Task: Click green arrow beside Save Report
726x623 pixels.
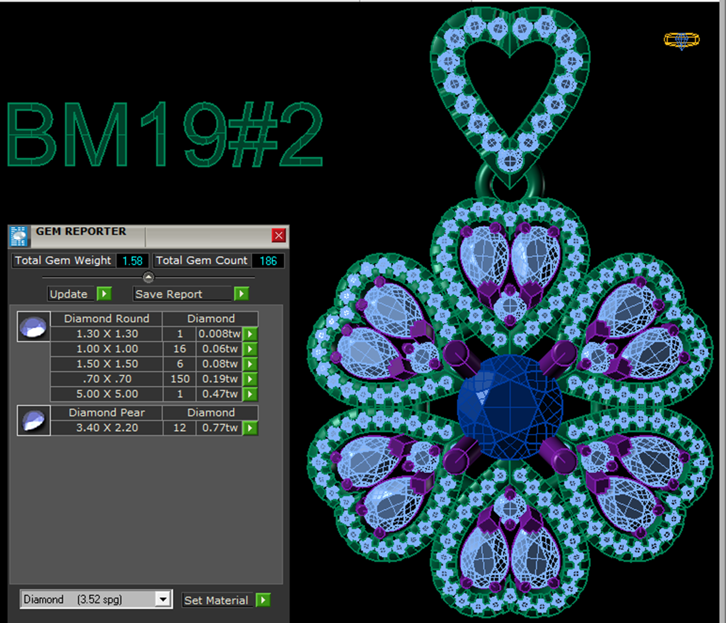Action: click(242, 294)
